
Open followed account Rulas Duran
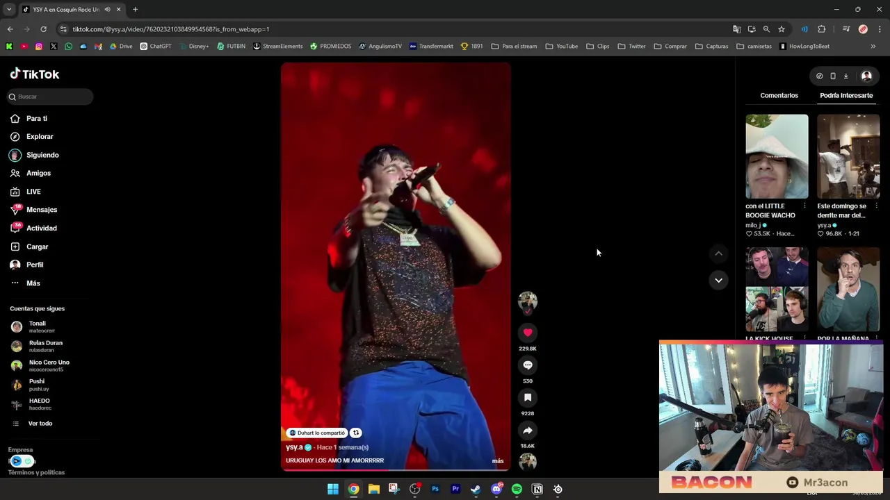(x=37, y=346)
